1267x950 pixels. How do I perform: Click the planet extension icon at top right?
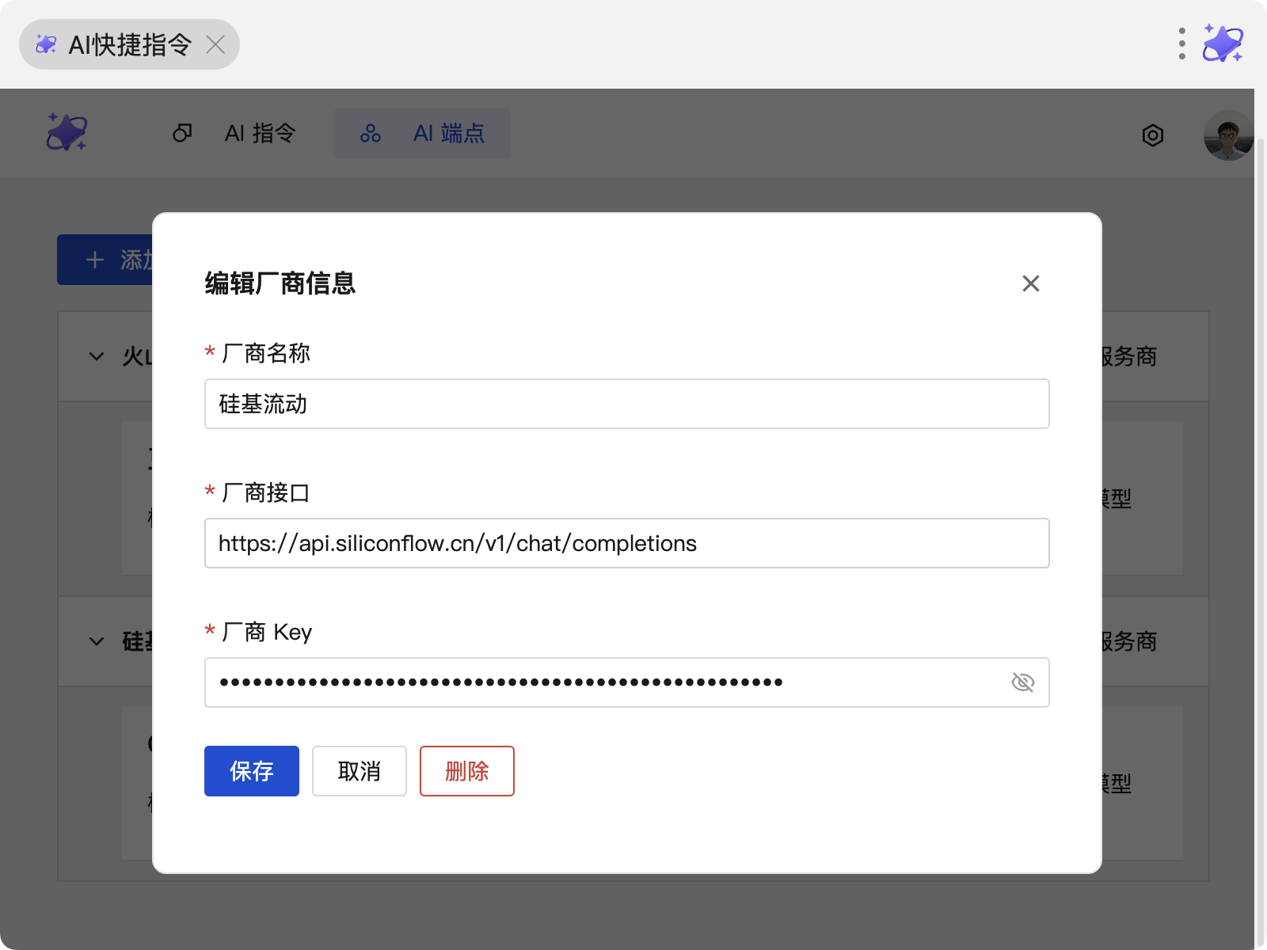(1223, 44)
